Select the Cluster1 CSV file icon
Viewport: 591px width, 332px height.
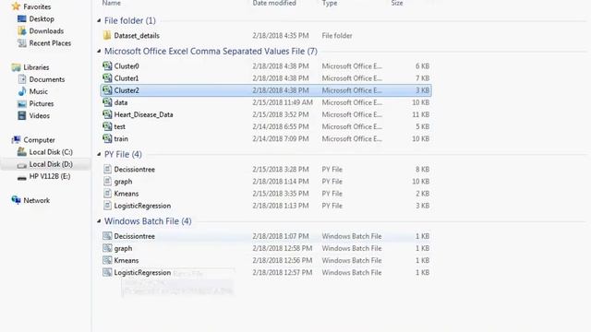coord(107,78)
